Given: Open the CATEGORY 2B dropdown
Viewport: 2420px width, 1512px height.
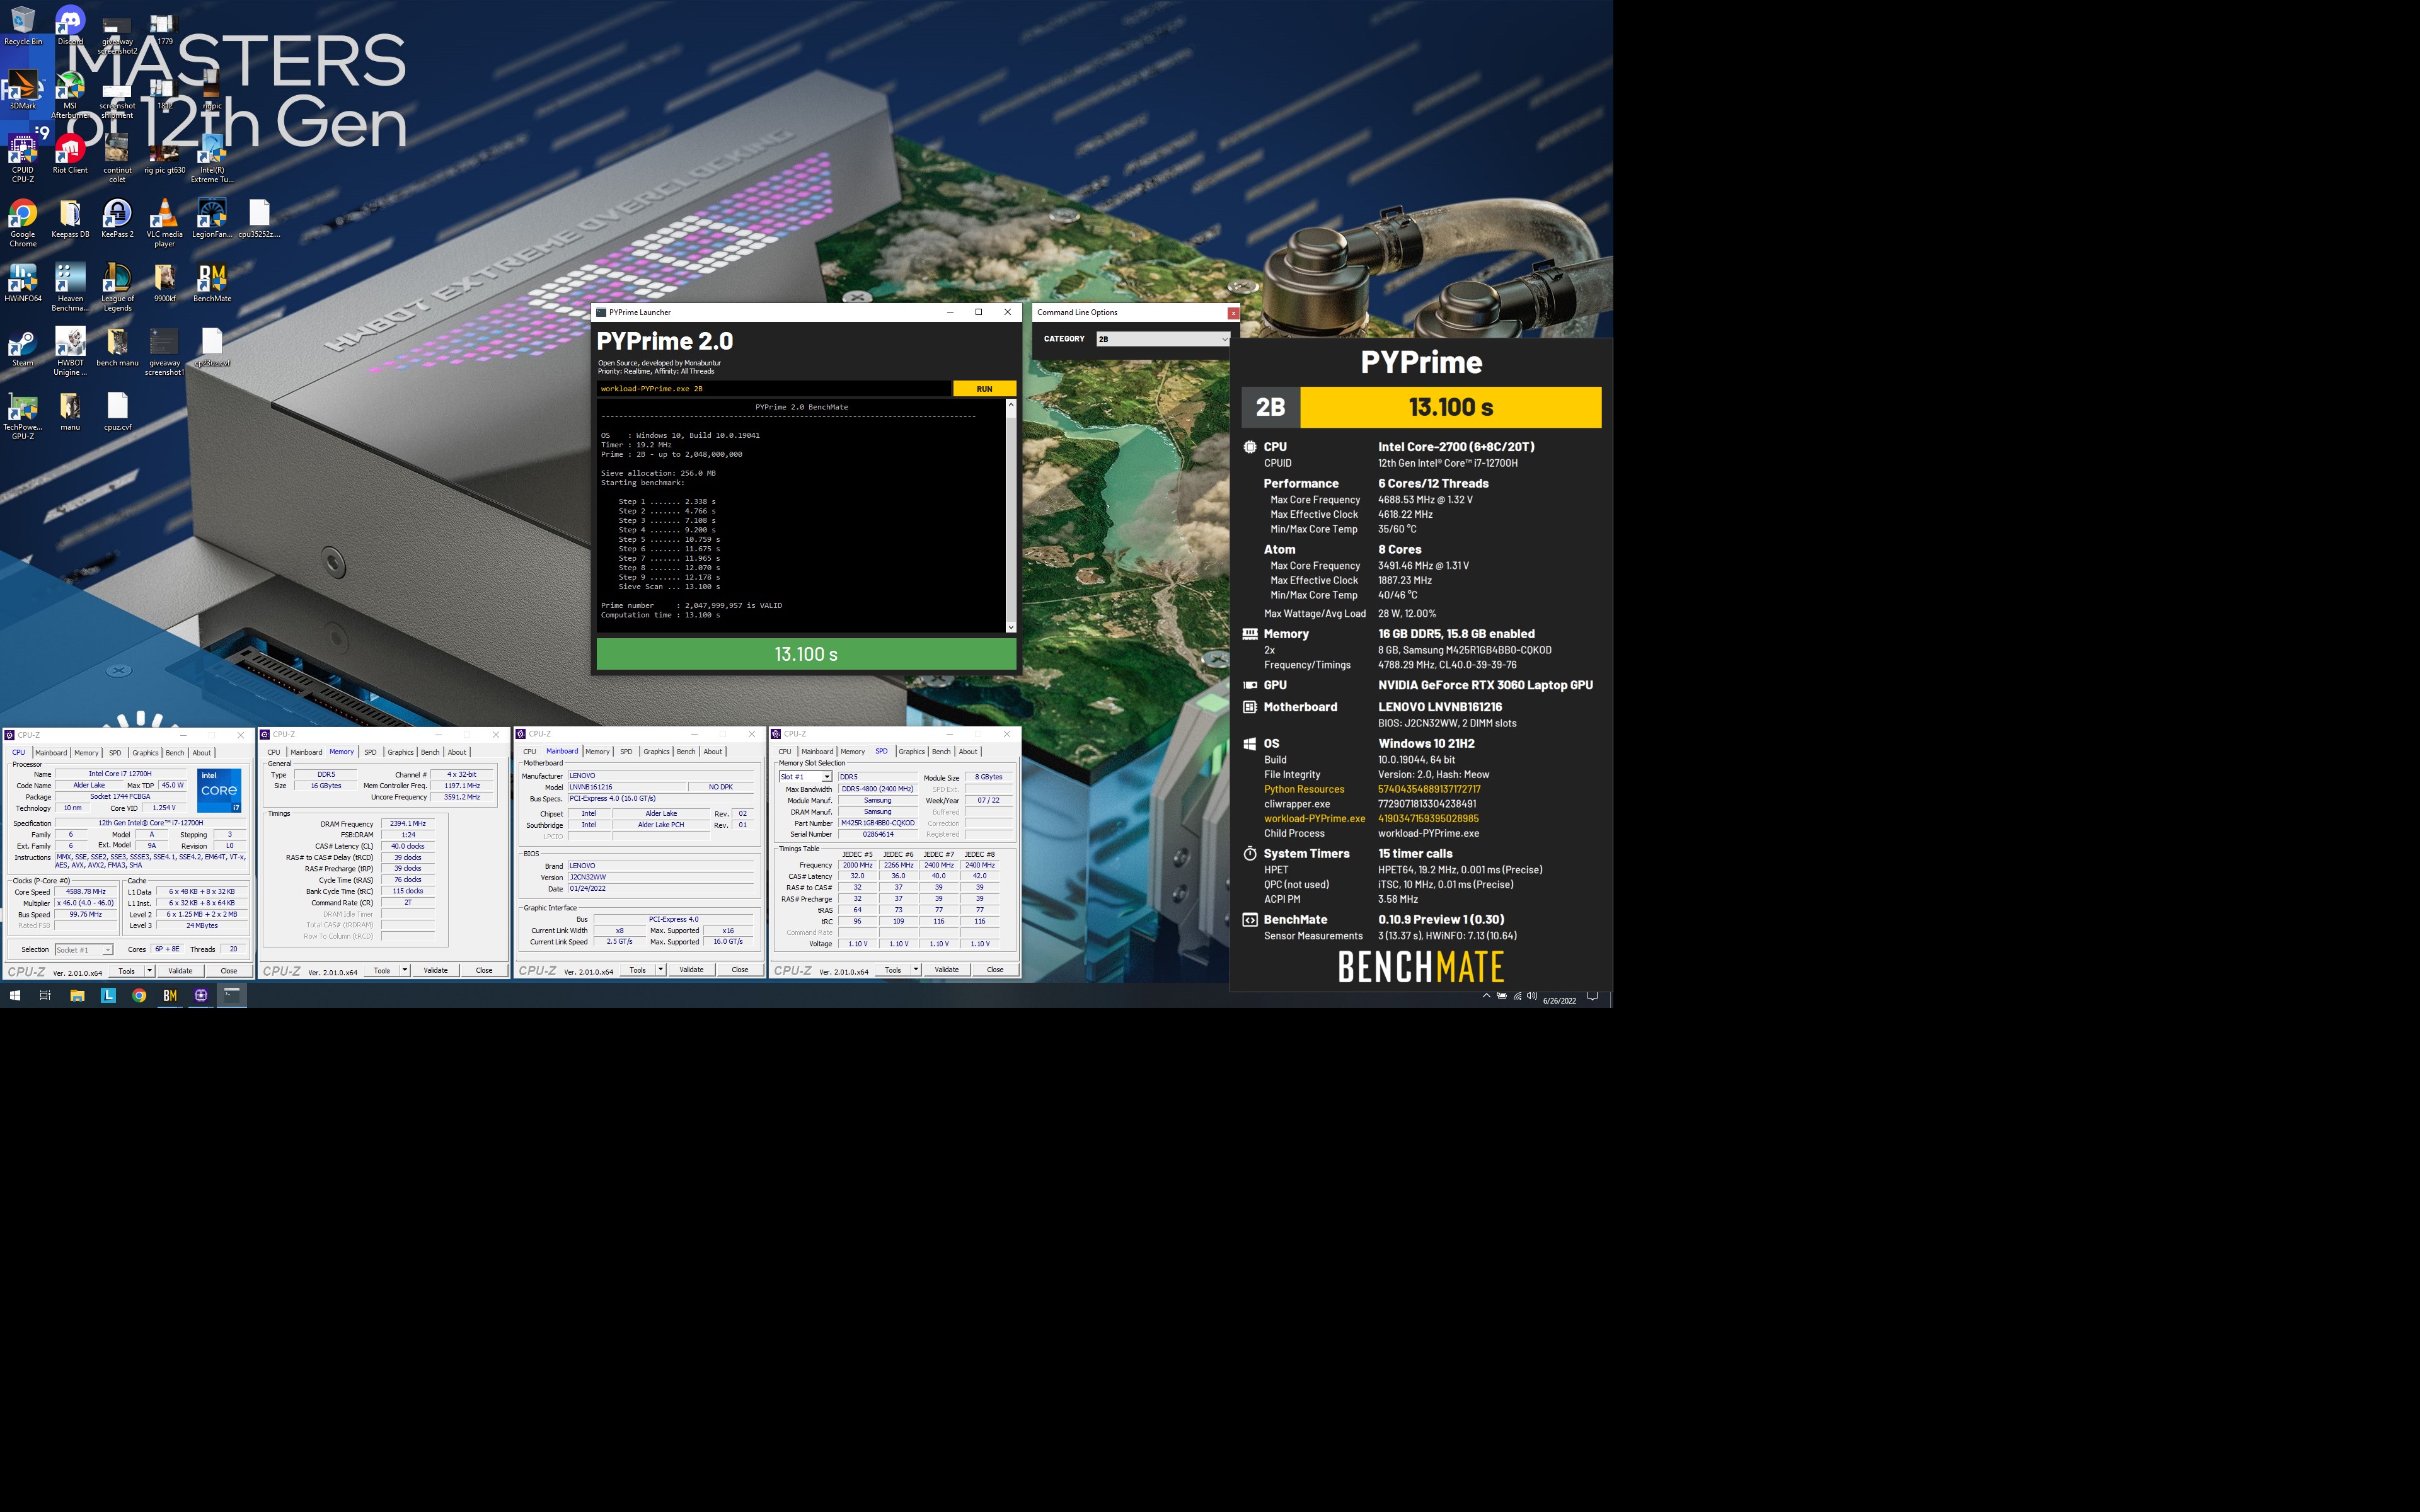Looking at the screenshot, I should pyautogui.click(x=1162, y=339).
